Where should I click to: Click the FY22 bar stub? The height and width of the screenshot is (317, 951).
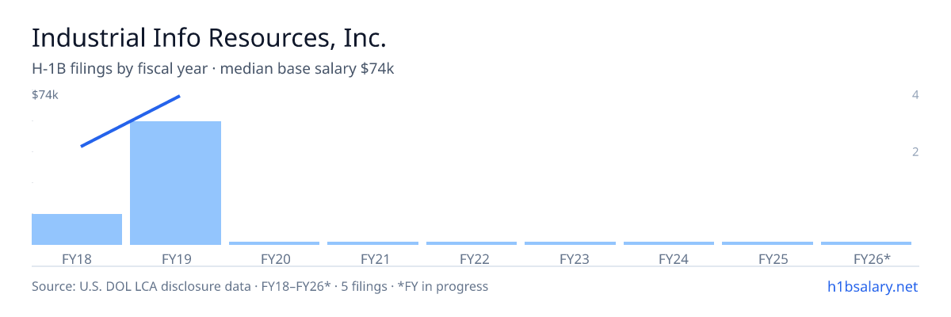pyautogui.click(x=472, y=243)
